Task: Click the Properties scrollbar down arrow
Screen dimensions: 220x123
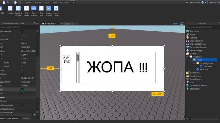Action: [37, 112]
